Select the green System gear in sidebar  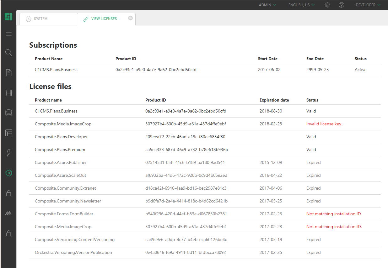click(x=9, y=173)
